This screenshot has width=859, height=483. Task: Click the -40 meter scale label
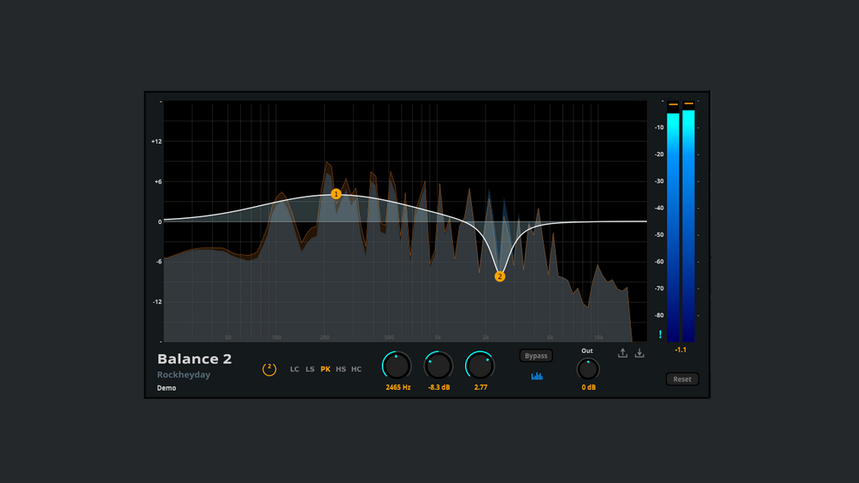tap(659, 208)
